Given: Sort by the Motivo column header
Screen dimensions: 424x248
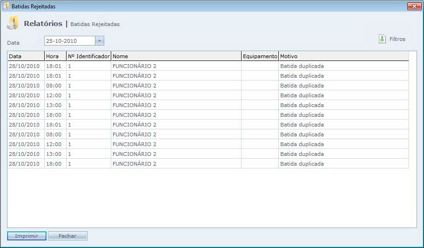Looking at the screenshot, I should (343, 56).
